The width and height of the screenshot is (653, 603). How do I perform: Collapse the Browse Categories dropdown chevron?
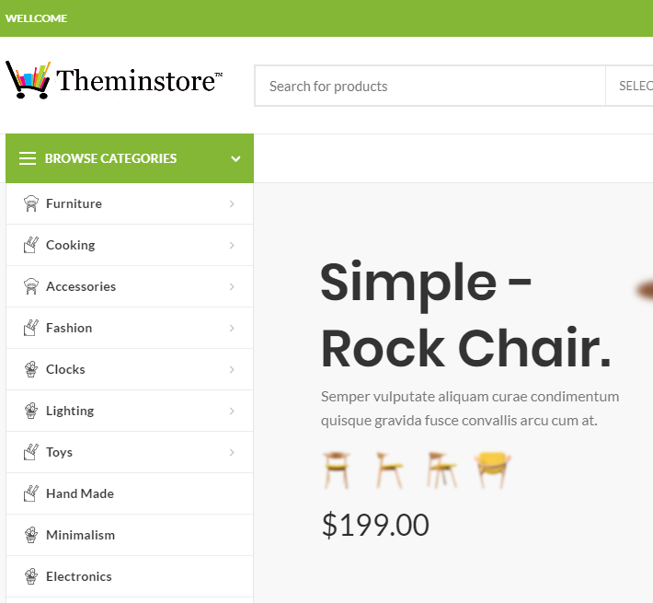[235, 158]
